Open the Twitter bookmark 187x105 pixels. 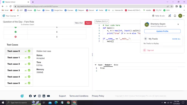coord(100,10)
